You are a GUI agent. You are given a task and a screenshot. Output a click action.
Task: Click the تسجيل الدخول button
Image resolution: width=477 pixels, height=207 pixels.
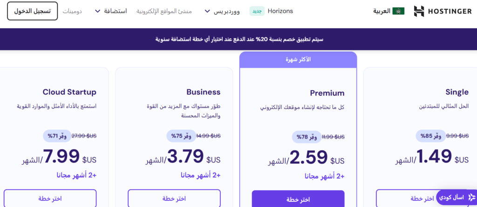pos(32,11)
